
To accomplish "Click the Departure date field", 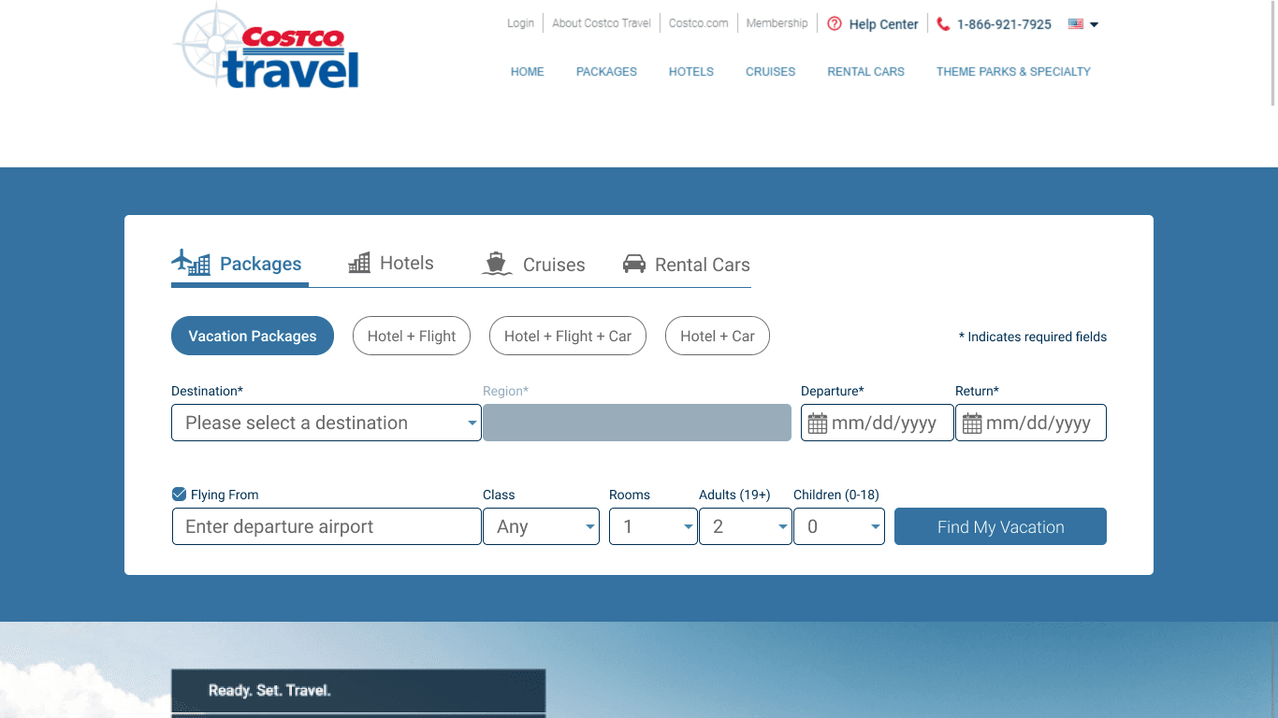I will click(x=878, y=423).
